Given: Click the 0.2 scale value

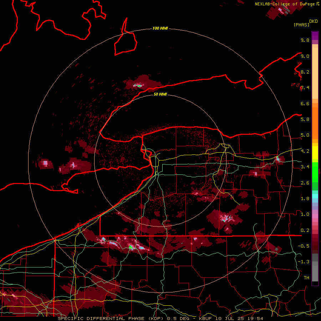Looking at the screenshot, I should point(305,230).
